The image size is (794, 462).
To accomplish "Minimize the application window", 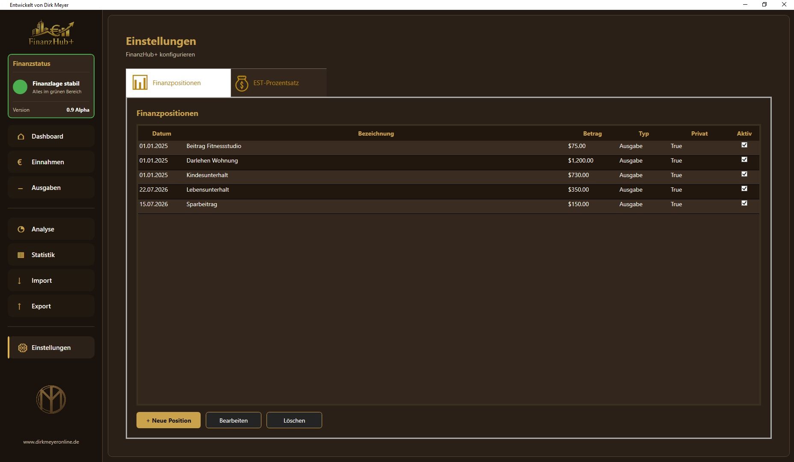I will pyautogui.click(x=745, y=5).
